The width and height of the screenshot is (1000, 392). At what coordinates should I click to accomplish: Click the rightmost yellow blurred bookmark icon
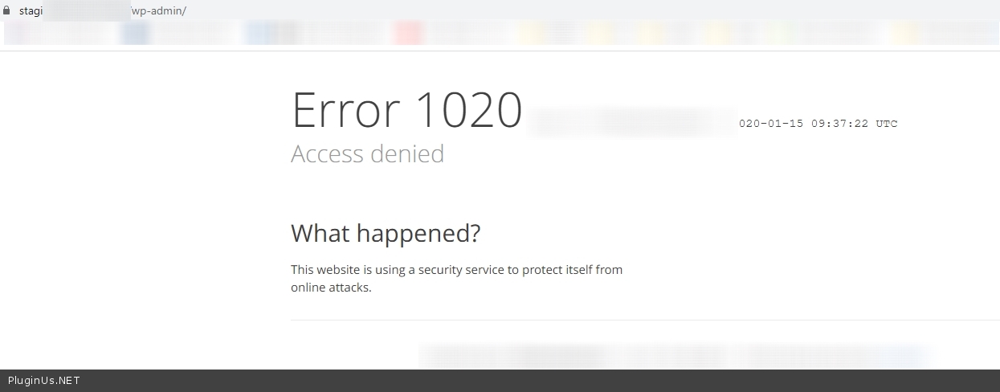click(905, 33)
